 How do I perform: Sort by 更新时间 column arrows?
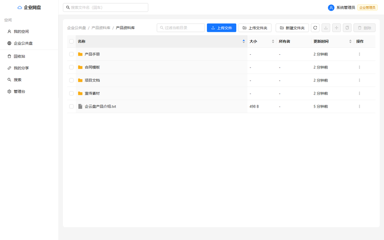pyautogui.click(x=350, y=41)
